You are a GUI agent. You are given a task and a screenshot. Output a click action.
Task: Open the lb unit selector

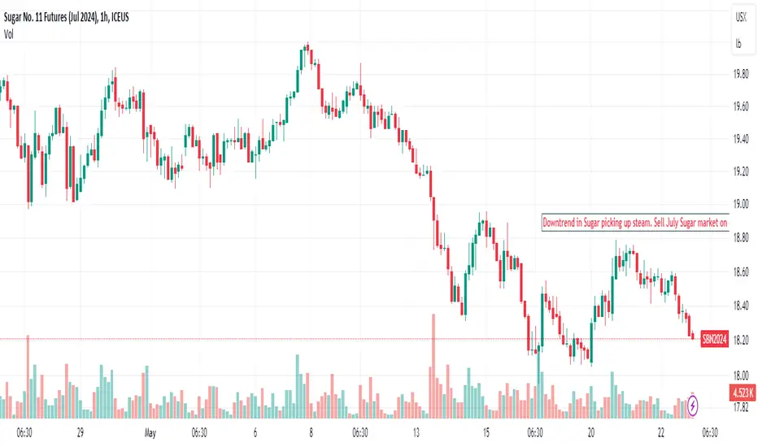[x=738, y=44]
